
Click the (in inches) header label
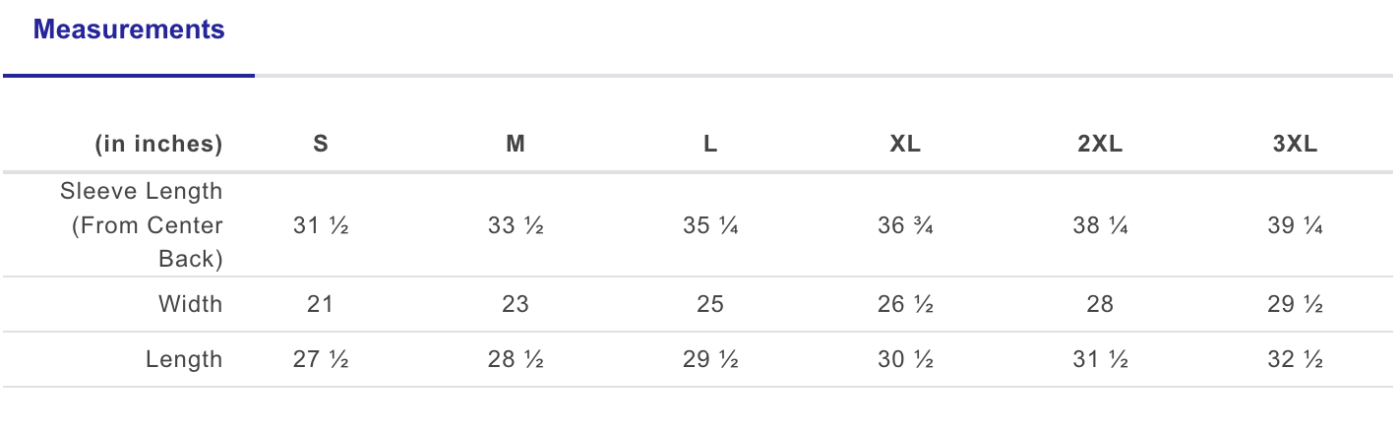pyautogui.click(x=159, y=144)
